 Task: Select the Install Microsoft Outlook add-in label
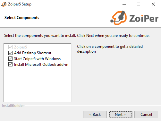(x=41, y=65)
